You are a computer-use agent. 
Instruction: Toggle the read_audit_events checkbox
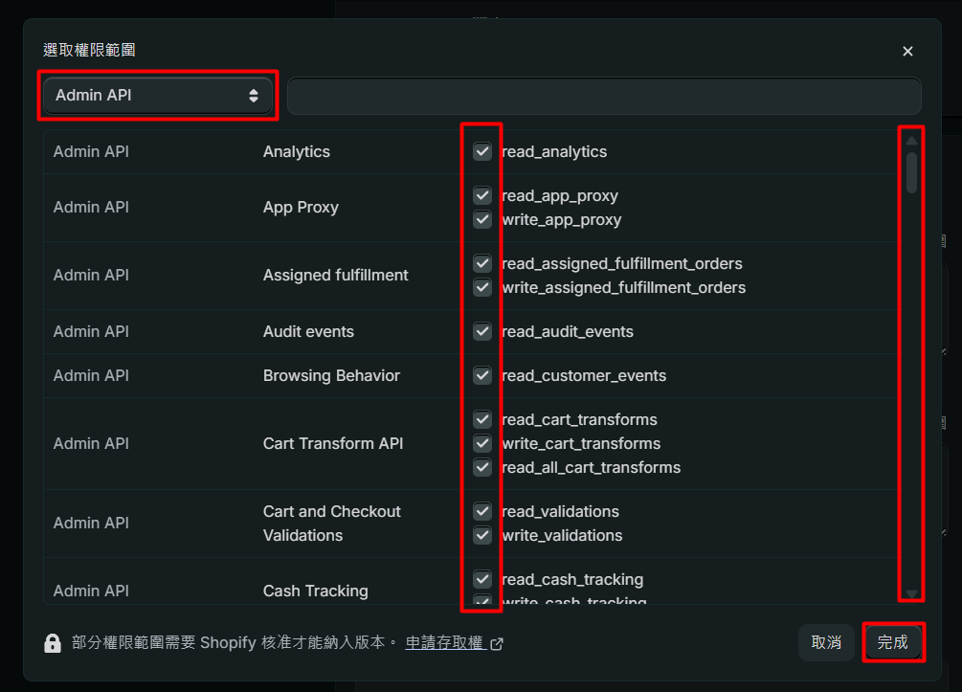482,331
